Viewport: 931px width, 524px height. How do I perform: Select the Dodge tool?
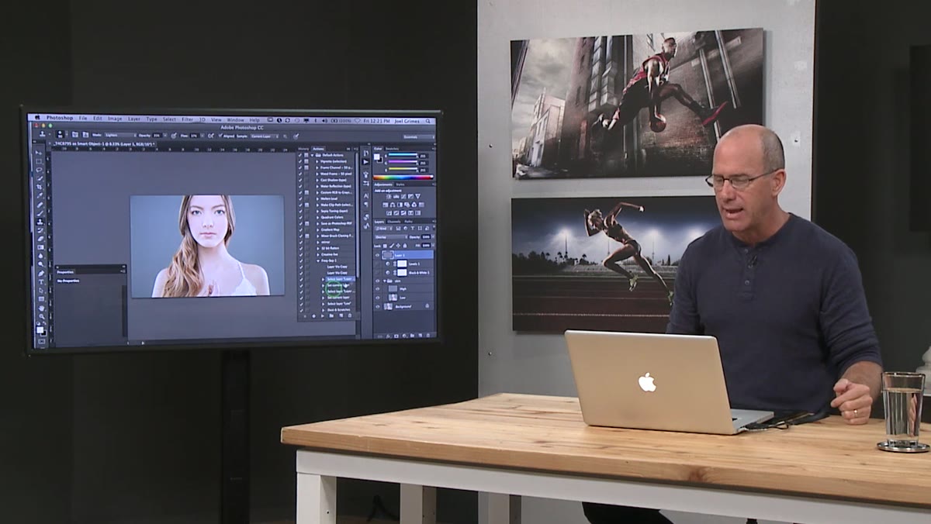click(x=40, y=264)
